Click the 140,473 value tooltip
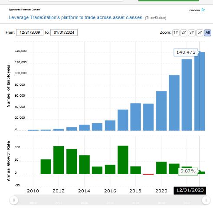Image resolution: width=213 pixels, height=208 pixels. 186,52
